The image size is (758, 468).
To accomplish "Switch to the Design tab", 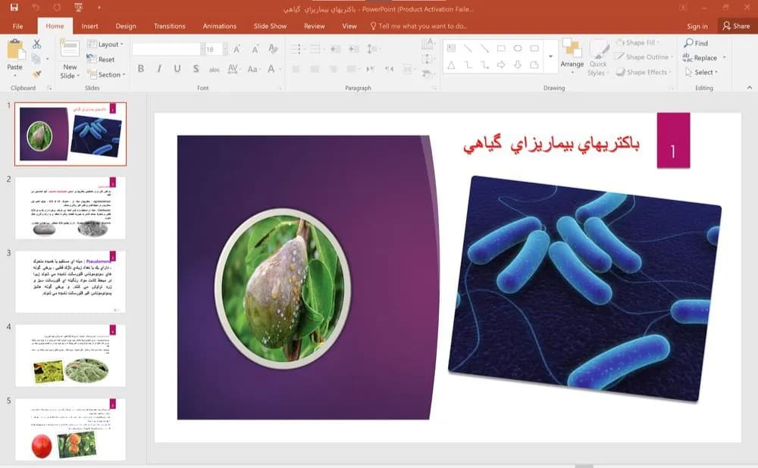I will (x=126, y=26).
